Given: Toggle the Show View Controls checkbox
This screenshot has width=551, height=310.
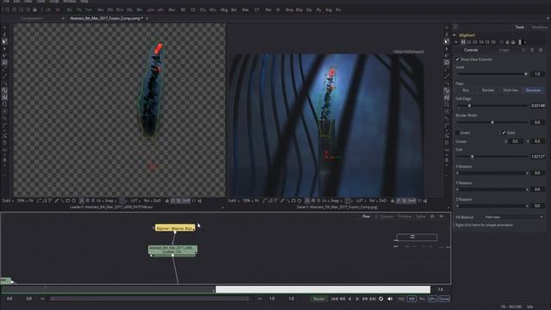Looking at the screenshot, I should [457, 59].
